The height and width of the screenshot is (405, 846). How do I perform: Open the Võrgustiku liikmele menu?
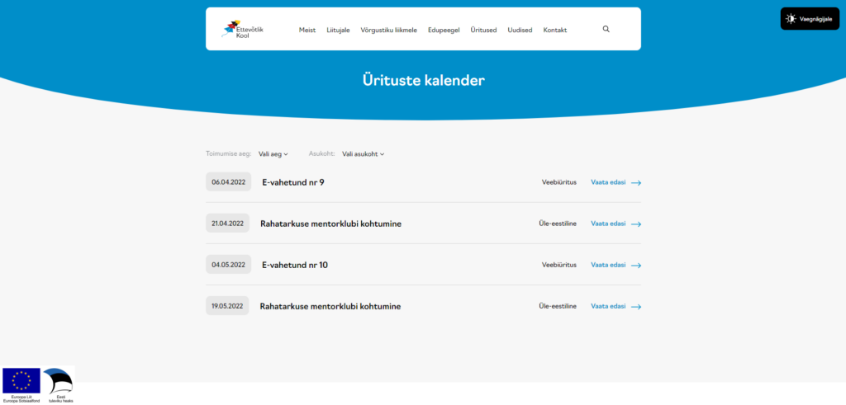tap(388, 30)
